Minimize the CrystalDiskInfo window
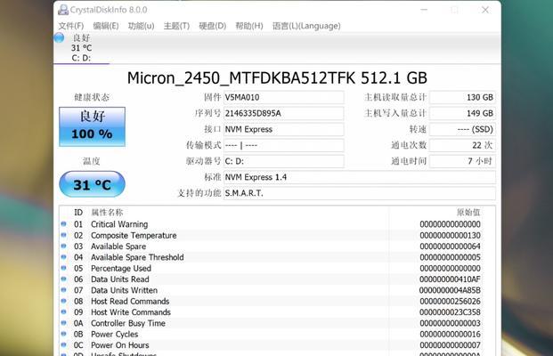Viewport: 553px width, 356px height. click(424, 10)
